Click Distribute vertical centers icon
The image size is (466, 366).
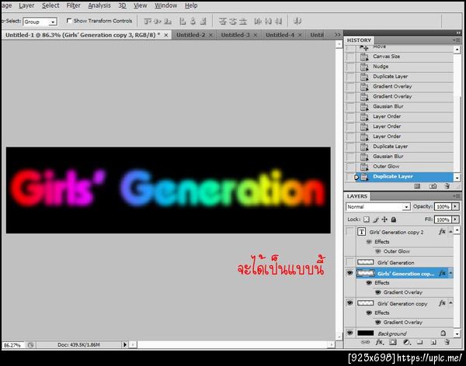(233, 22)
